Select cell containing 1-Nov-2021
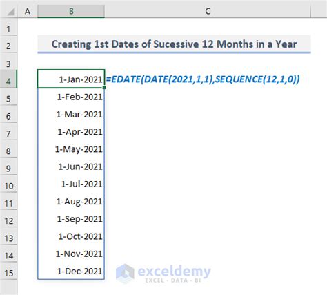Screen dimensions: 327x295 click(x=71, y=254)
